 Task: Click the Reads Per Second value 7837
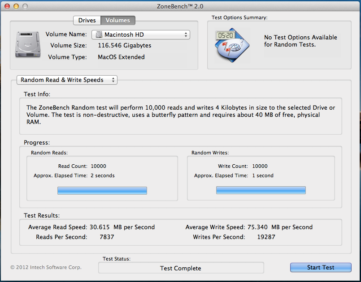(x=107, y=237)
